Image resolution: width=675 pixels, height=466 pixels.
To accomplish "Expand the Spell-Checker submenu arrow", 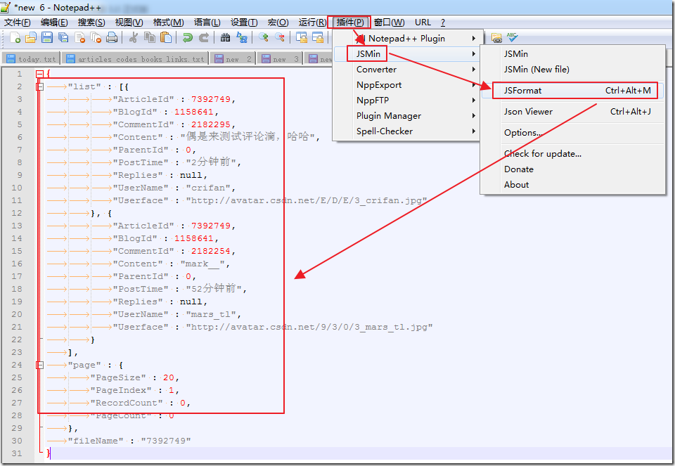I will point(473,131).
